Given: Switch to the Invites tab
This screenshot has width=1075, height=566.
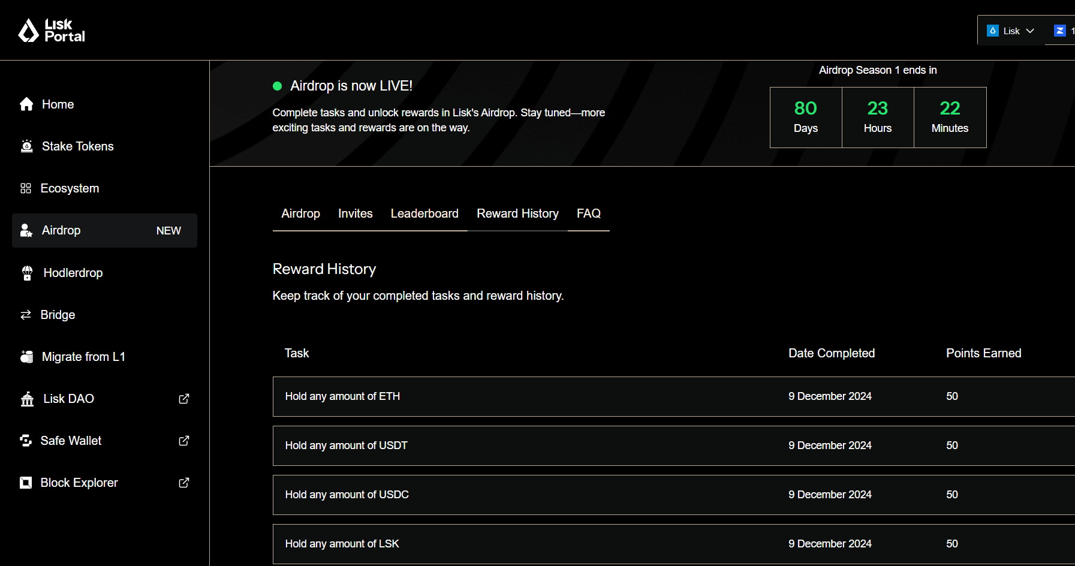Looking at the screenshot, I should 355,213.
